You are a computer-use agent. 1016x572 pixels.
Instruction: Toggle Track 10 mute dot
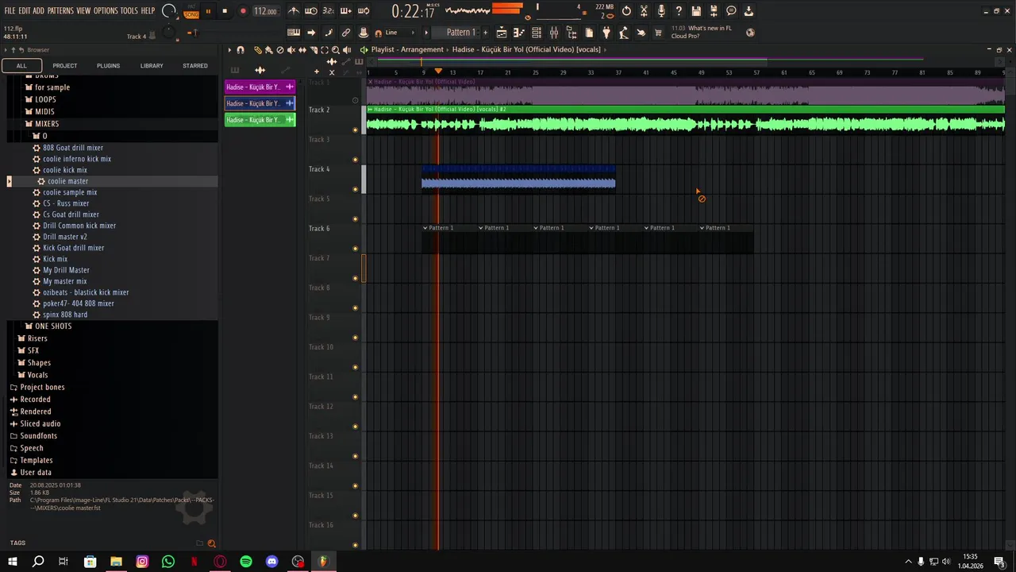point(356,367)
